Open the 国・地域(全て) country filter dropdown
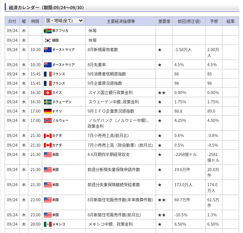 [x=64, y=21]
